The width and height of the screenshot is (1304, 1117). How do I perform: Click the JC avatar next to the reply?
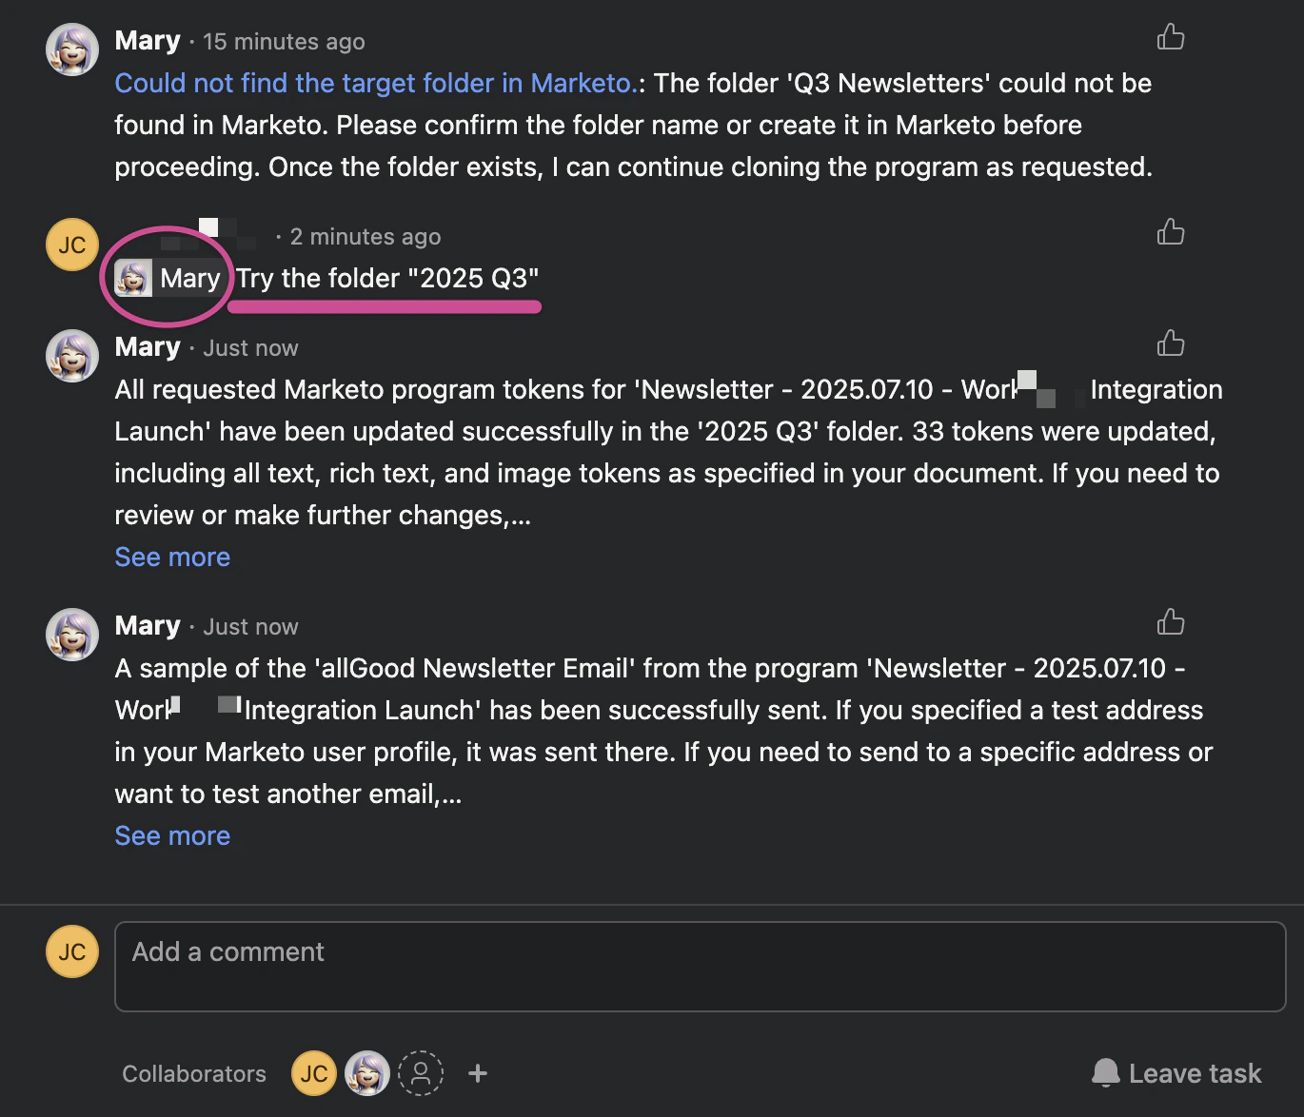pos(71,245)
